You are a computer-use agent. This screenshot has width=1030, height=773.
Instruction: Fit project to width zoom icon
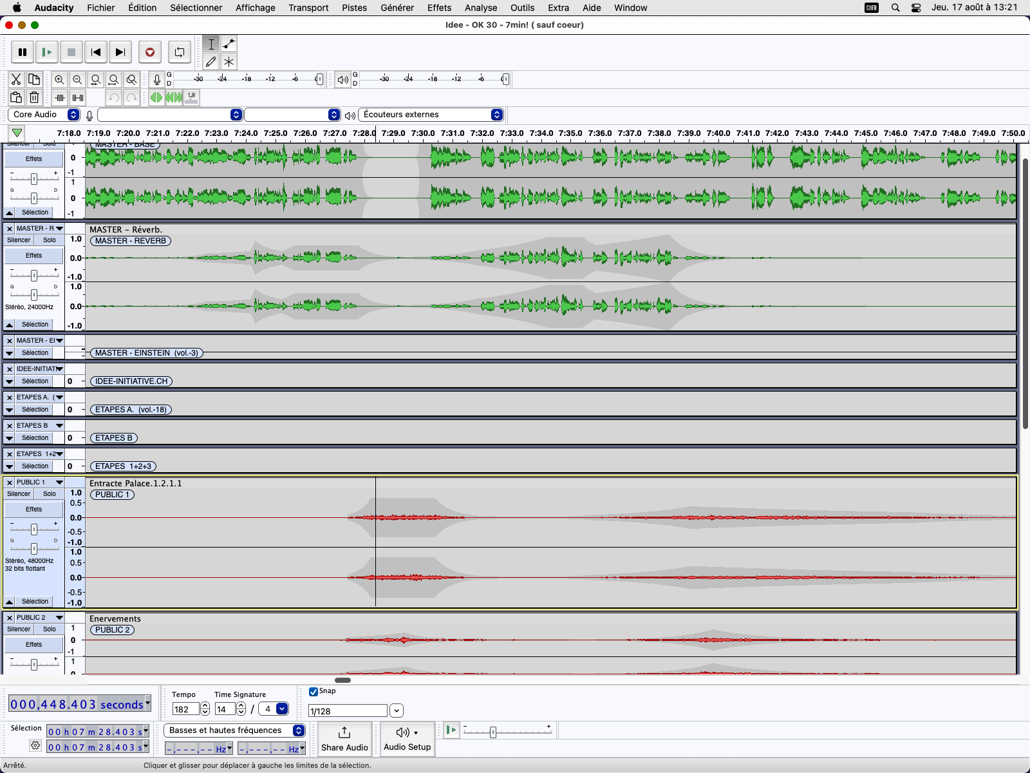click(x=113, y=79)
